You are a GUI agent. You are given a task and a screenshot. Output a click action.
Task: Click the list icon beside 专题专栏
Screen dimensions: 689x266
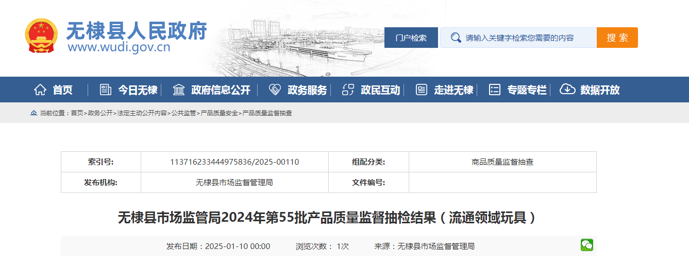click(495, 90)
